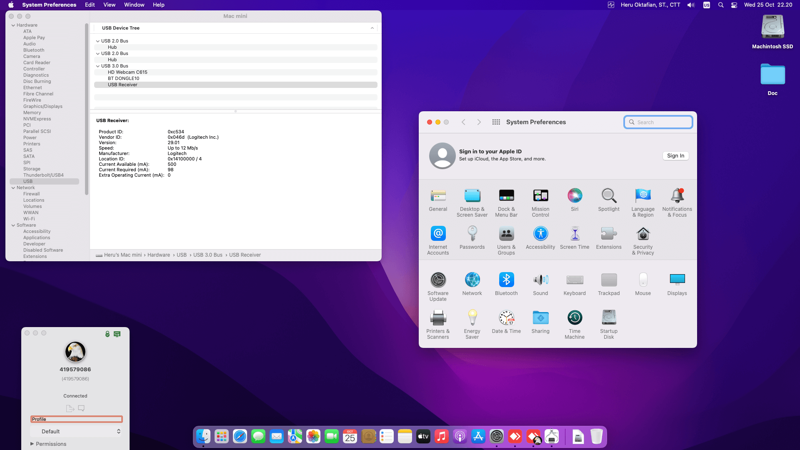The width and height of the screenshot is (800, 450).
Task: Open Safari from the Dock
Action: click(x=240, y=437)
